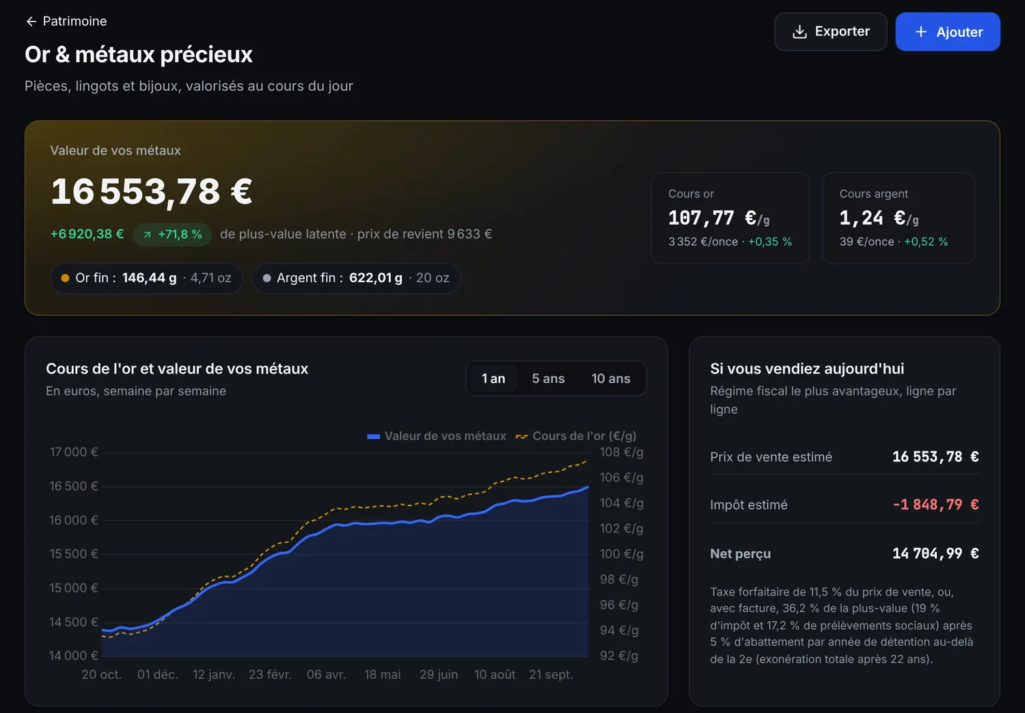Click 'Si vous vendiez aujourd'hui' heading
The height and width of the screenshot is (713, 1025).
click(x=807, y=369)
